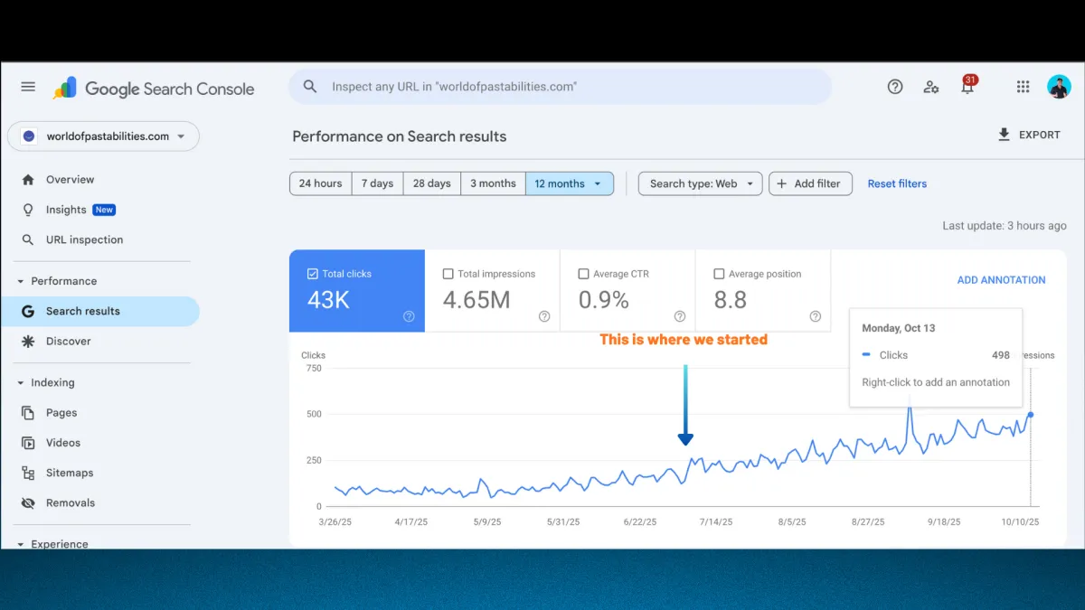1085x610 pixels.
Task: Collapse the Indexing section
Action: (21, 383)
